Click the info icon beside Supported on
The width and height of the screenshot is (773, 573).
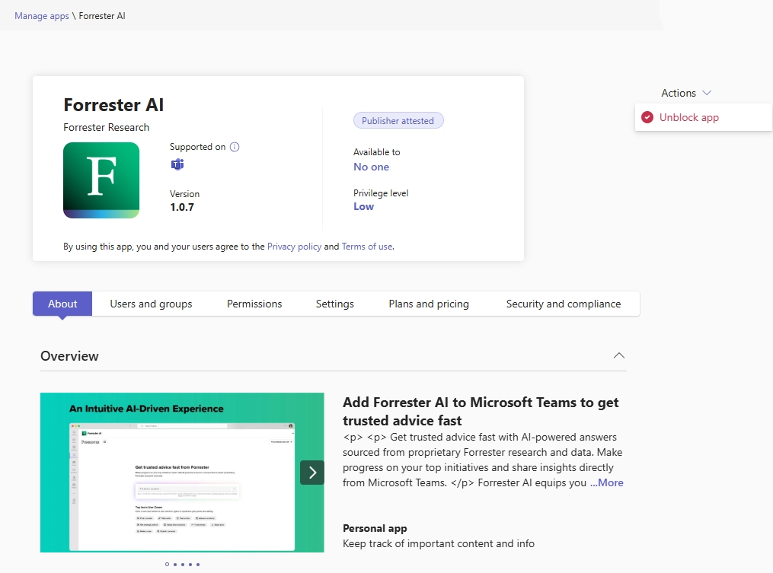pos(235,147)
